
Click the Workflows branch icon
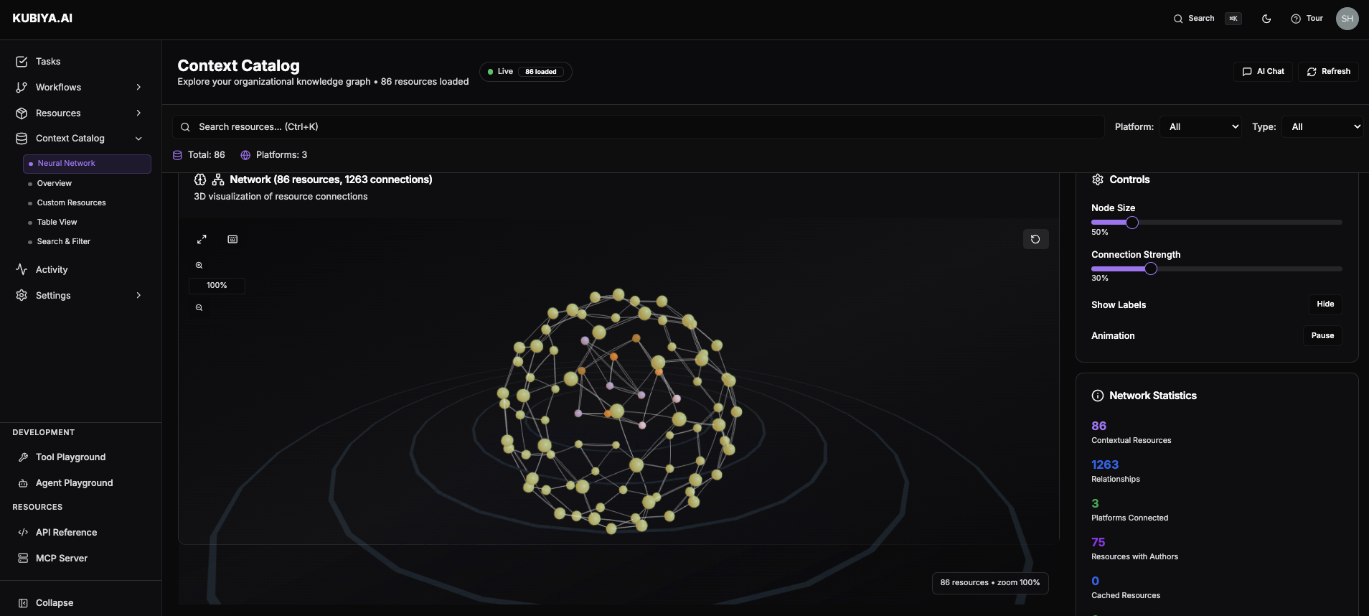22,88
